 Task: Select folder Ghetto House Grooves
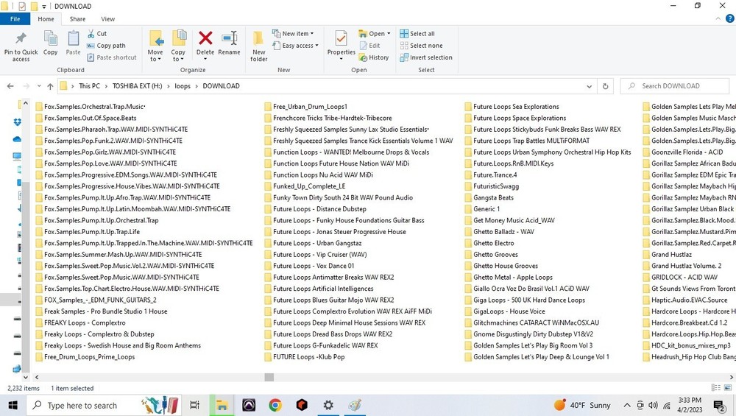(501, 266)
